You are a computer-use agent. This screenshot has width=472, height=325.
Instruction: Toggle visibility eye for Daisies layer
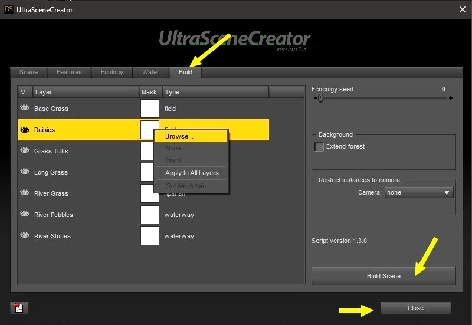pyautogui.click(x=25, y=130)
